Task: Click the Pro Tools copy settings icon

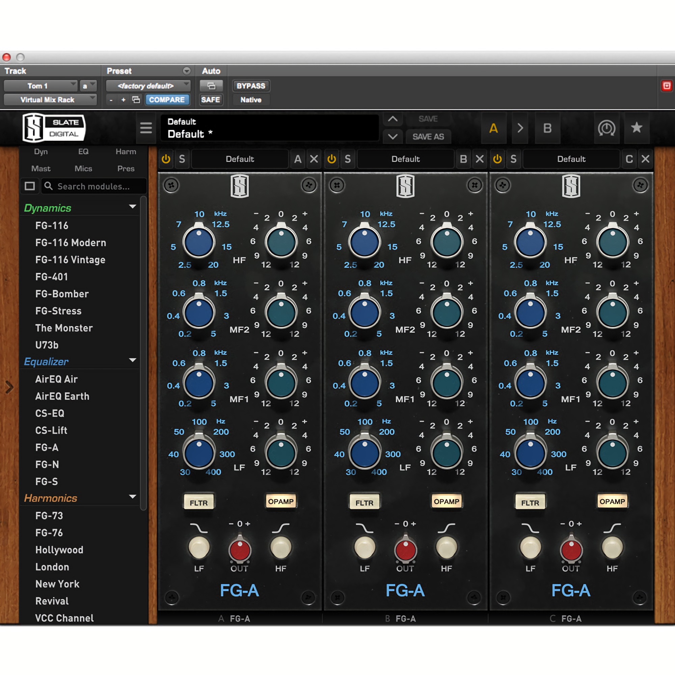Action: pyautogui.click(x=136, y=100)
